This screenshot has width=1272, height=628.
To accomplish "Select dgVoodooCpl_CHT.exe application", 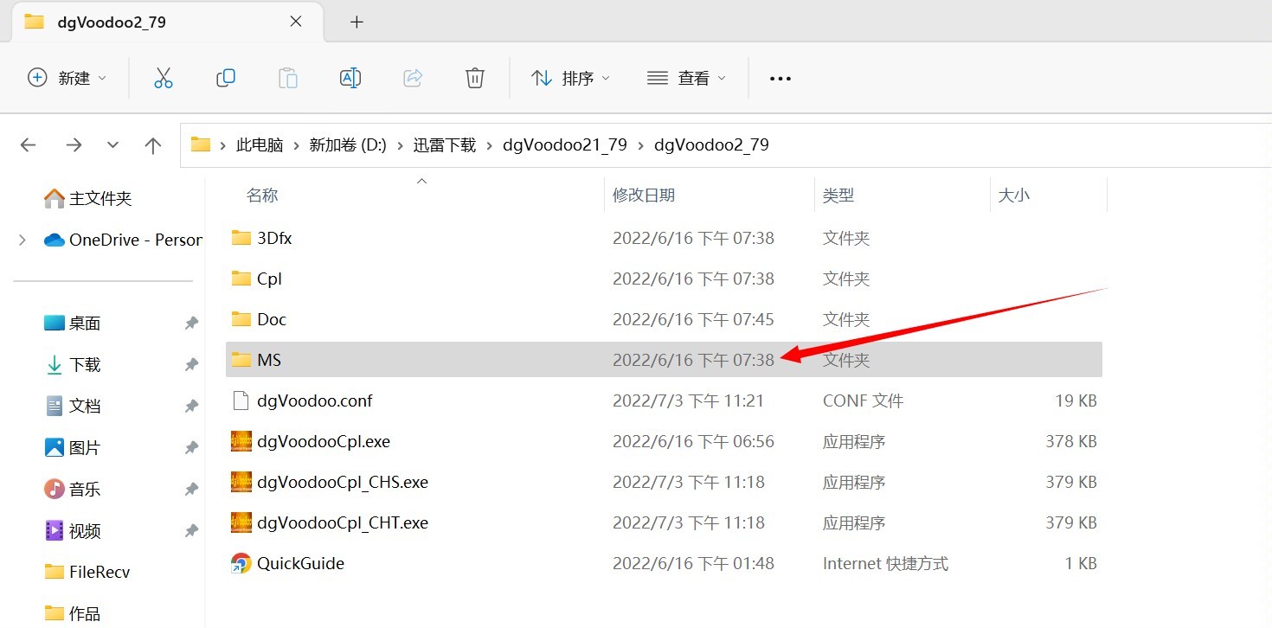I will click(x=664, y=522).
